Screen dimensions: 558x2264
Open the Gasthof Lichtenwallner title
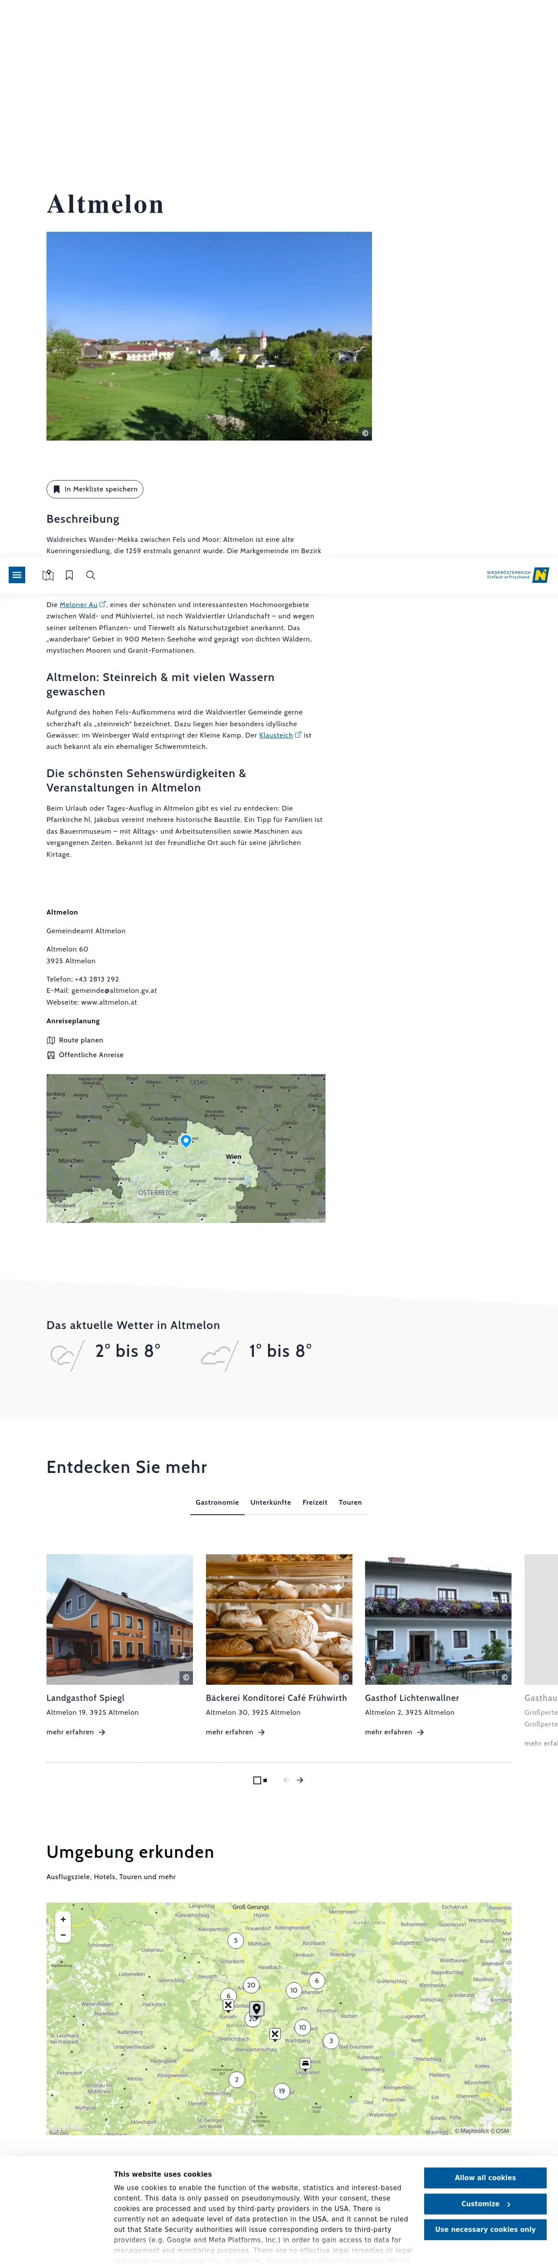pyautogui.click(x=412, y=1697)
